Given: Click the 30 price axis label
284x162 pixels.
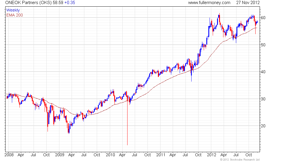Looking at the screenshot, I should [263, 99].
